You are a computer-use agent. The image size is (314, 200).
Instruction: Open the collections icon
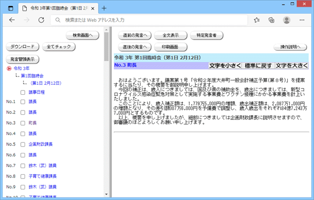[x=271, y=20]
